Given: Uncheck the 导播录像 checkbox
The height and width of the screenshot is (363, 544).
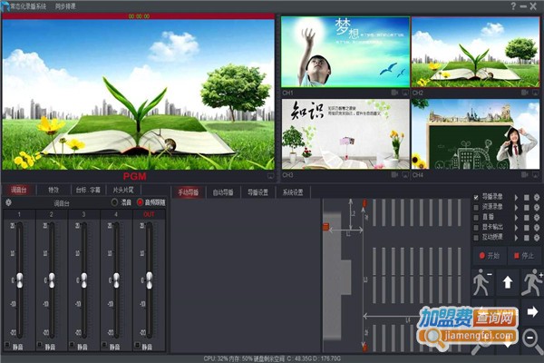Looking at the screenshot, I should point(477,197).
